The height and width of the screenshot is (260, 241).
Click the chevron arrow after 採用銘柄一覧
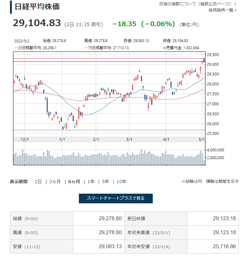(x=235, y=10)
